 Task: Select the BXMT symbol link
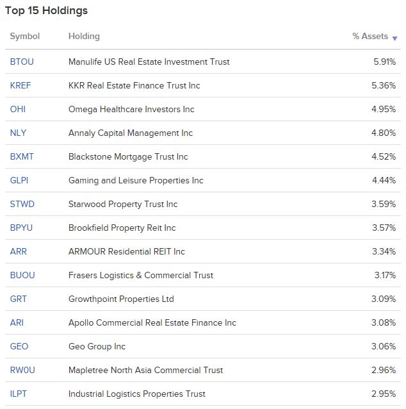point(22,156)
